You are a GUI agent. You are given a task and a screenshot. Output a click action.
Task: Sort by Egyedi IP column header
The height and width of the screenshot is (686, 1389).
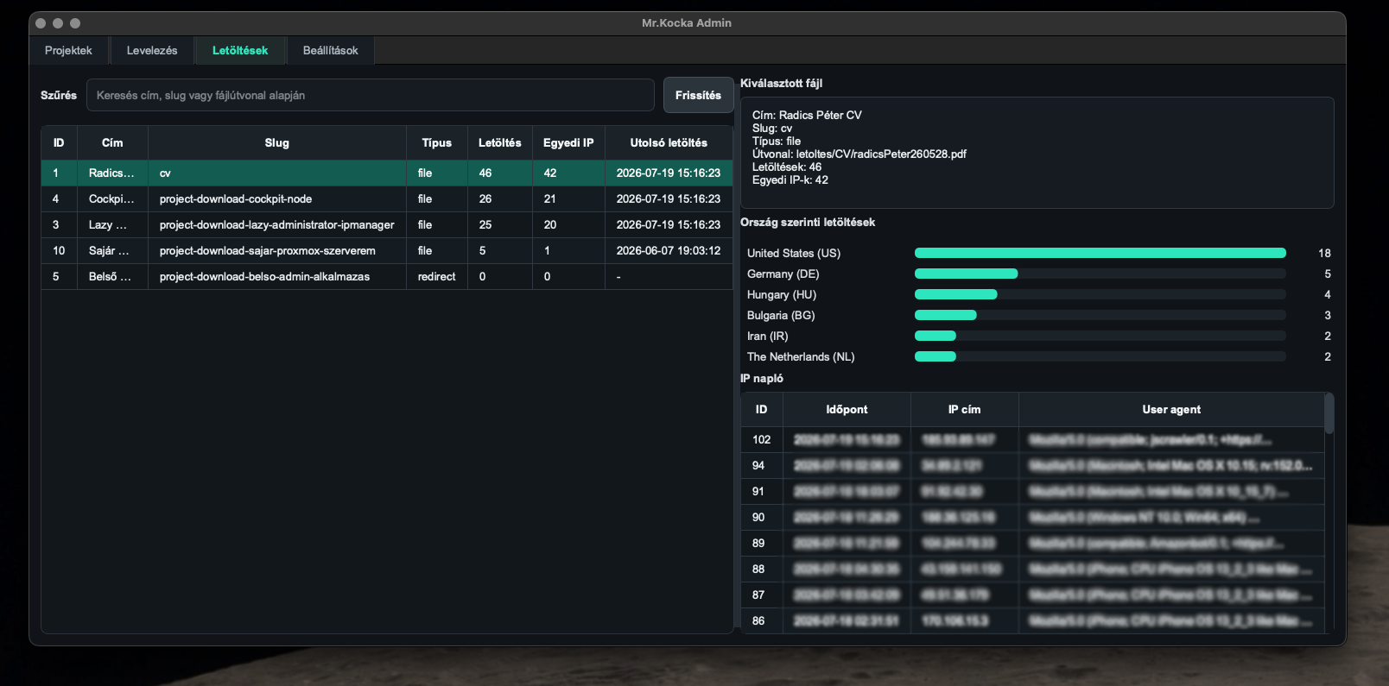[568, 143]
